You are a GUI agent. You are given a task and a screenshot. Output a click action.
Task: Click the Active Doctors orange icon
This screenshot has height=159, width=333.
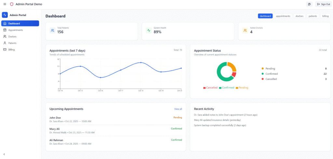point(245,30)
